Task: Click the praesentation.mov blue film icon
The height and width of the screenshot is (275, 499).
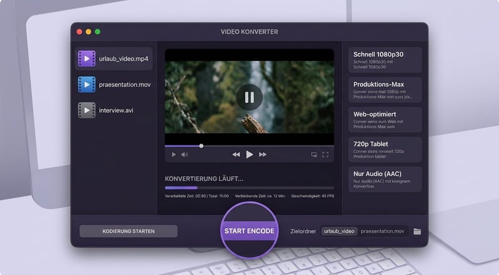Action: [87, 84]
